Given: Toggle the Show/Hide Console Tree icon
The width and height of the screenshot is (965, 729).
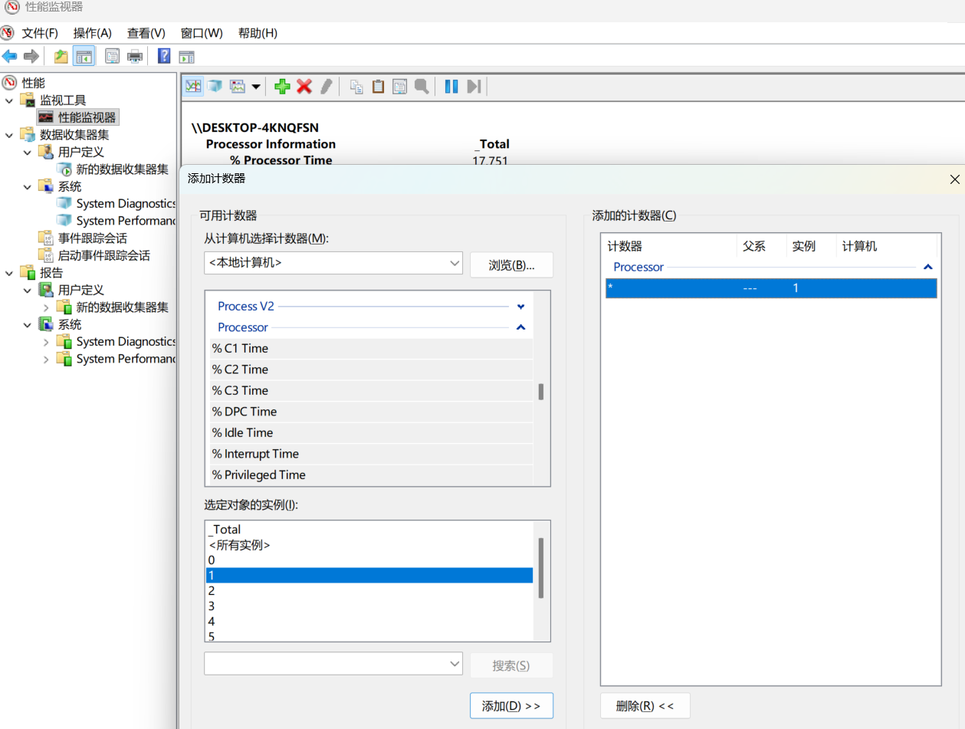Looking at the screenshot, I should (x=84, y=56).
